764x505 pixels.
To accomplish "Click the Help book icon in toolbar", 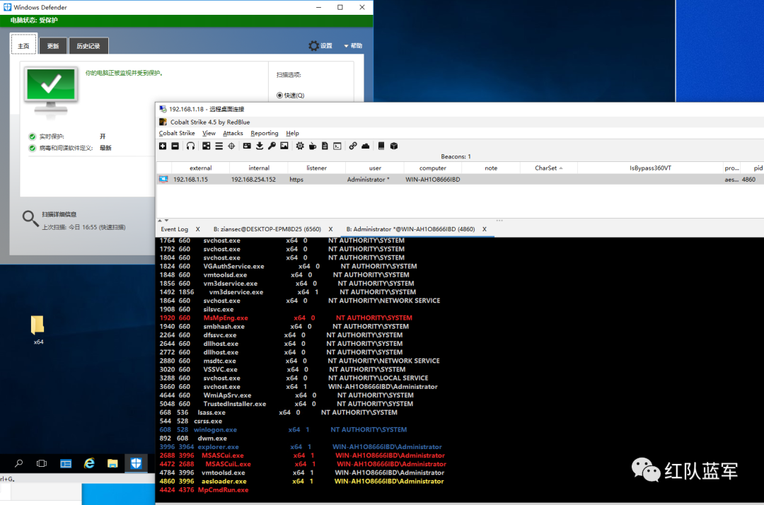I will [381, 146].
